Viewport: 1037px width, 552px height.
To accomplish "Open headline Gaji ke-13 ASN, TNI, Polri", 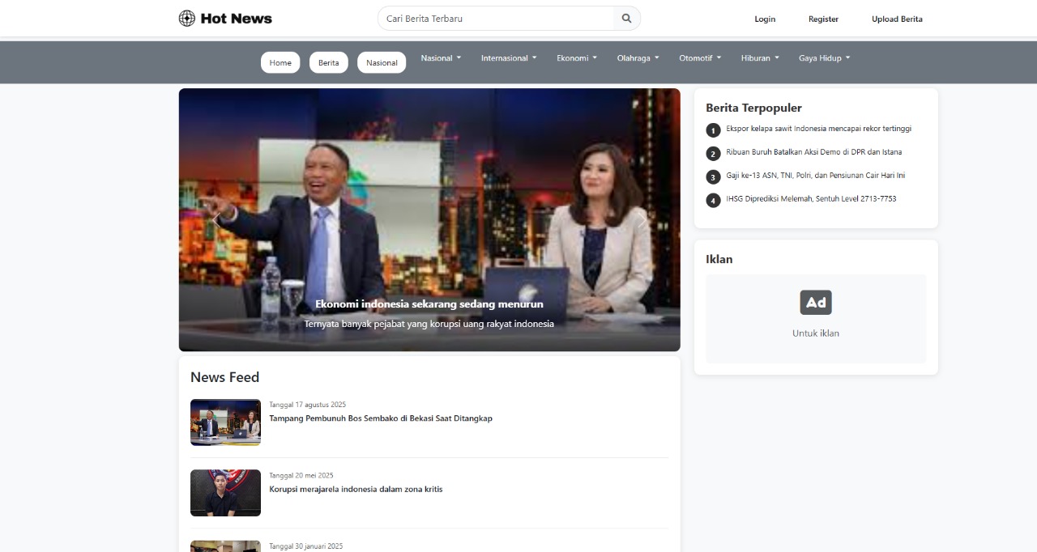I will coord(816,176).
